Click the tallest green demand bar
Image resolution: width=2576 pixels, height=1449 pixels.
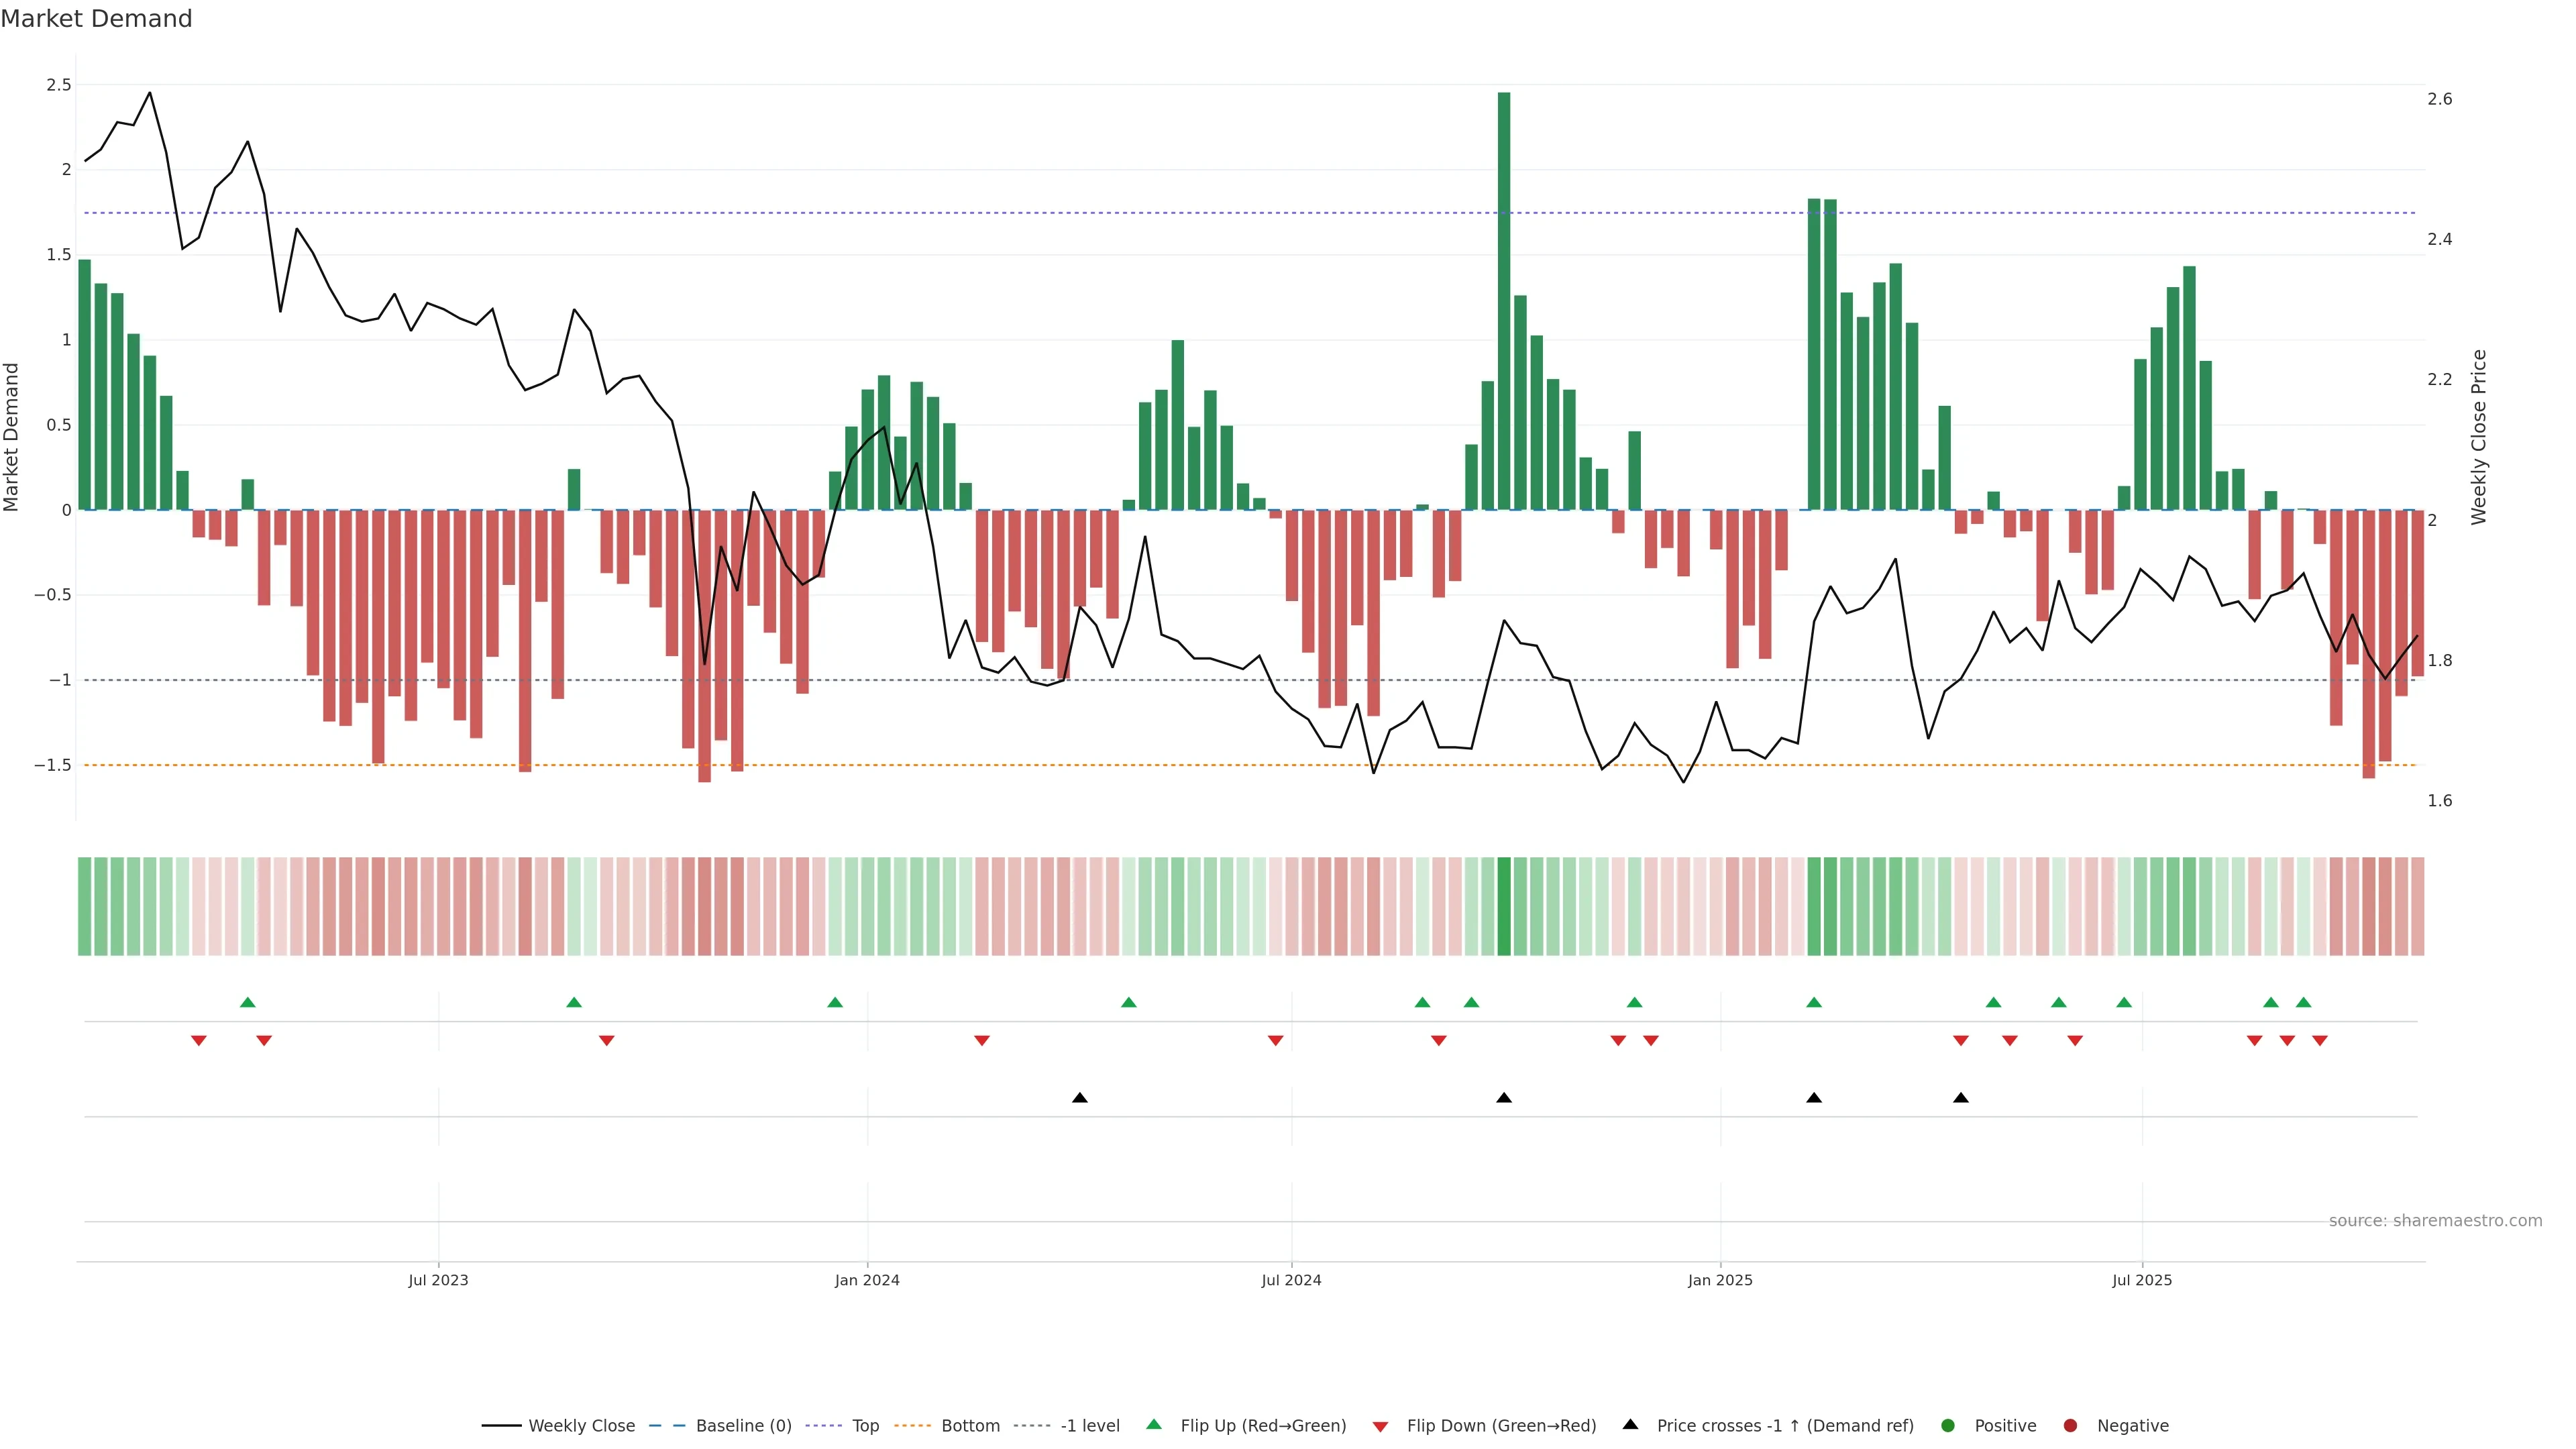(x=1504, y=300)
